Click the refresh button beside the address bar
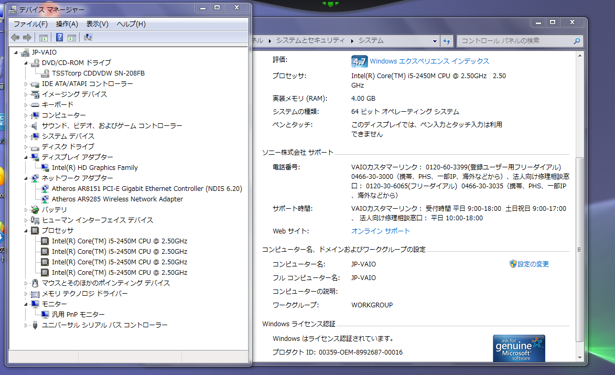This screenshot has height=375, width=615. pyautogui.click(x=447, y=41)
